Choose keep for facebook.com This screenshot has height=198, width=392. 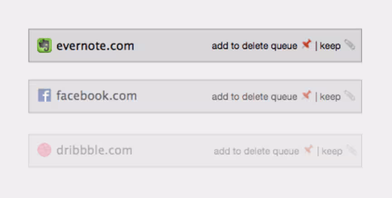click(x=330, y=97)
